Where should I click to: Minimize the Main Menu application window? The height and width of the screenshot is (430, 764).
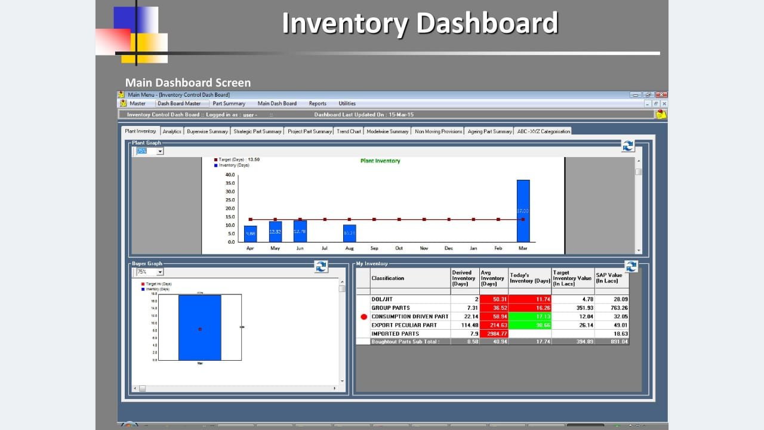(635, 94)
